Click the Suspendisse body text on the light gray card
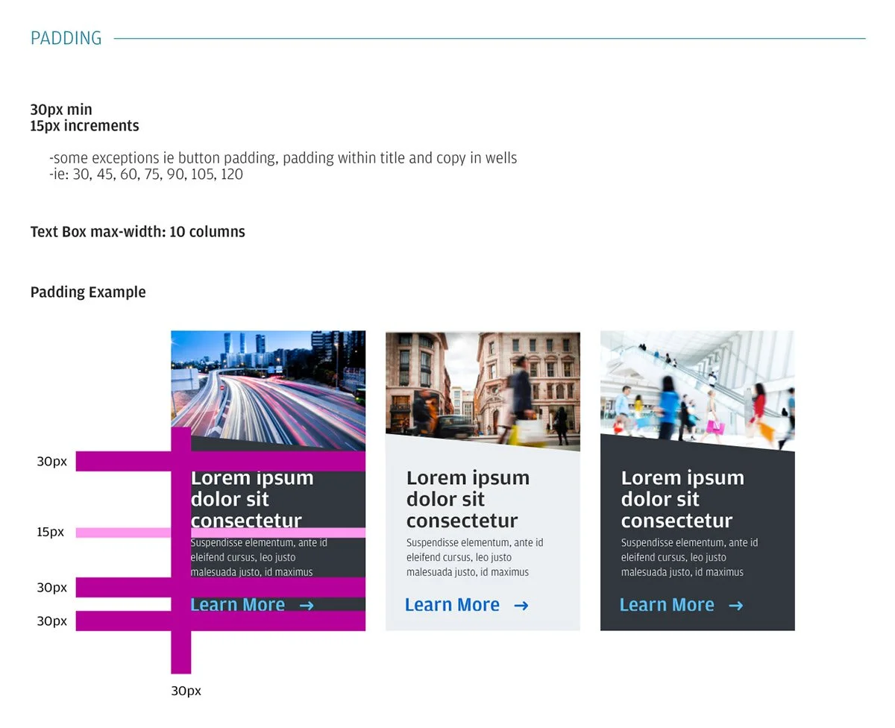895x728 pixels. pyautogui.click(x=475, y=557)
